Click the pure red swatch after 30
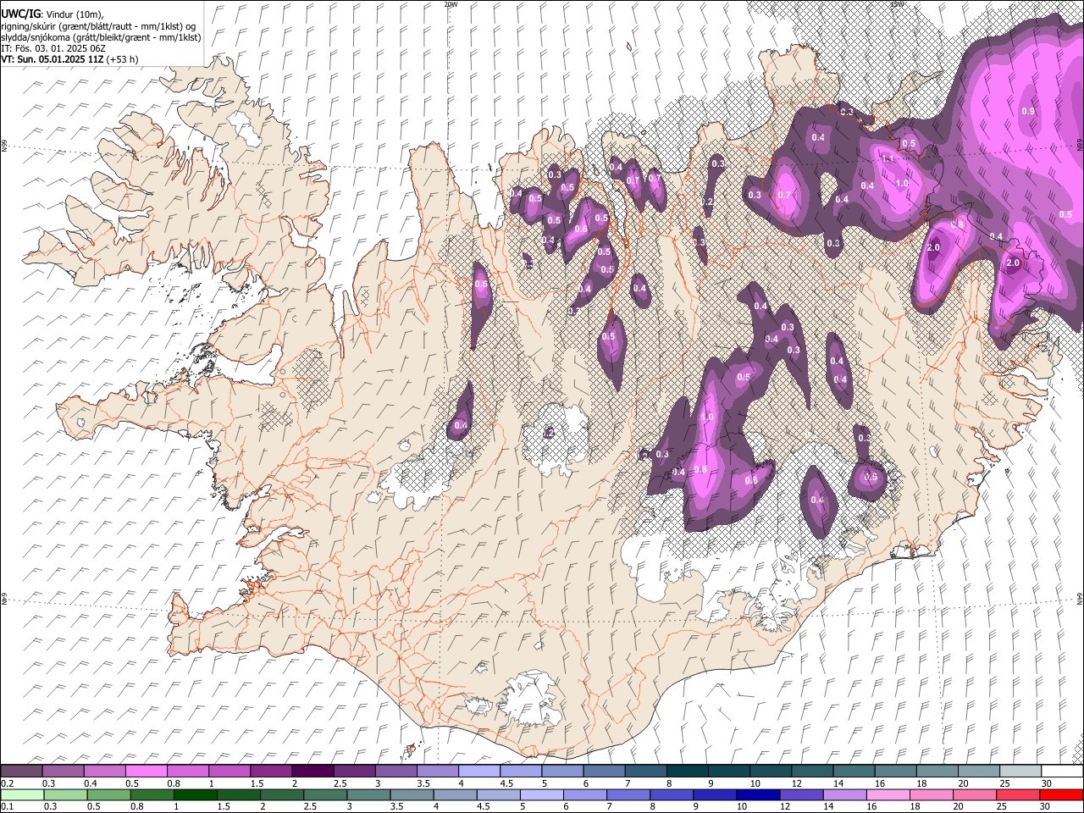 click(x=1062, y=794)
